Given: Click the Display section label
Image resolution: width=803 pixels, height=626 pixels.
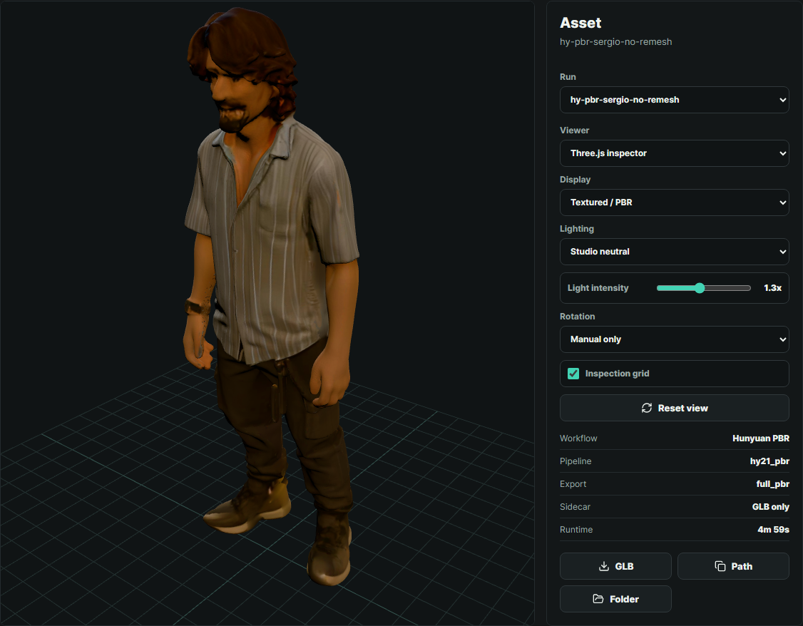Looking at the screenshot, I should pos(575,180).
